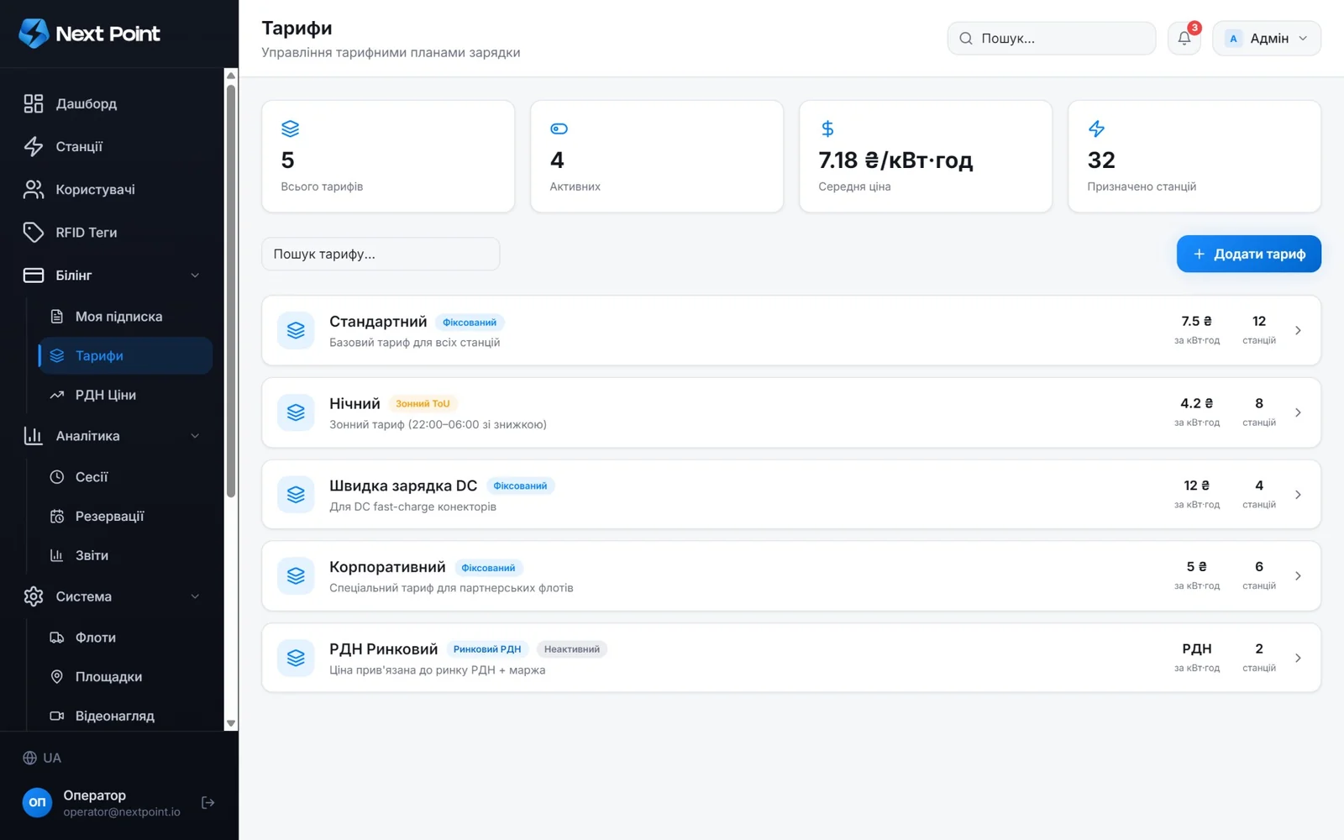The image size is (1344, 840).
Task: Expand the РДН Ринковий row chevron
Action: coord(1298,658)
